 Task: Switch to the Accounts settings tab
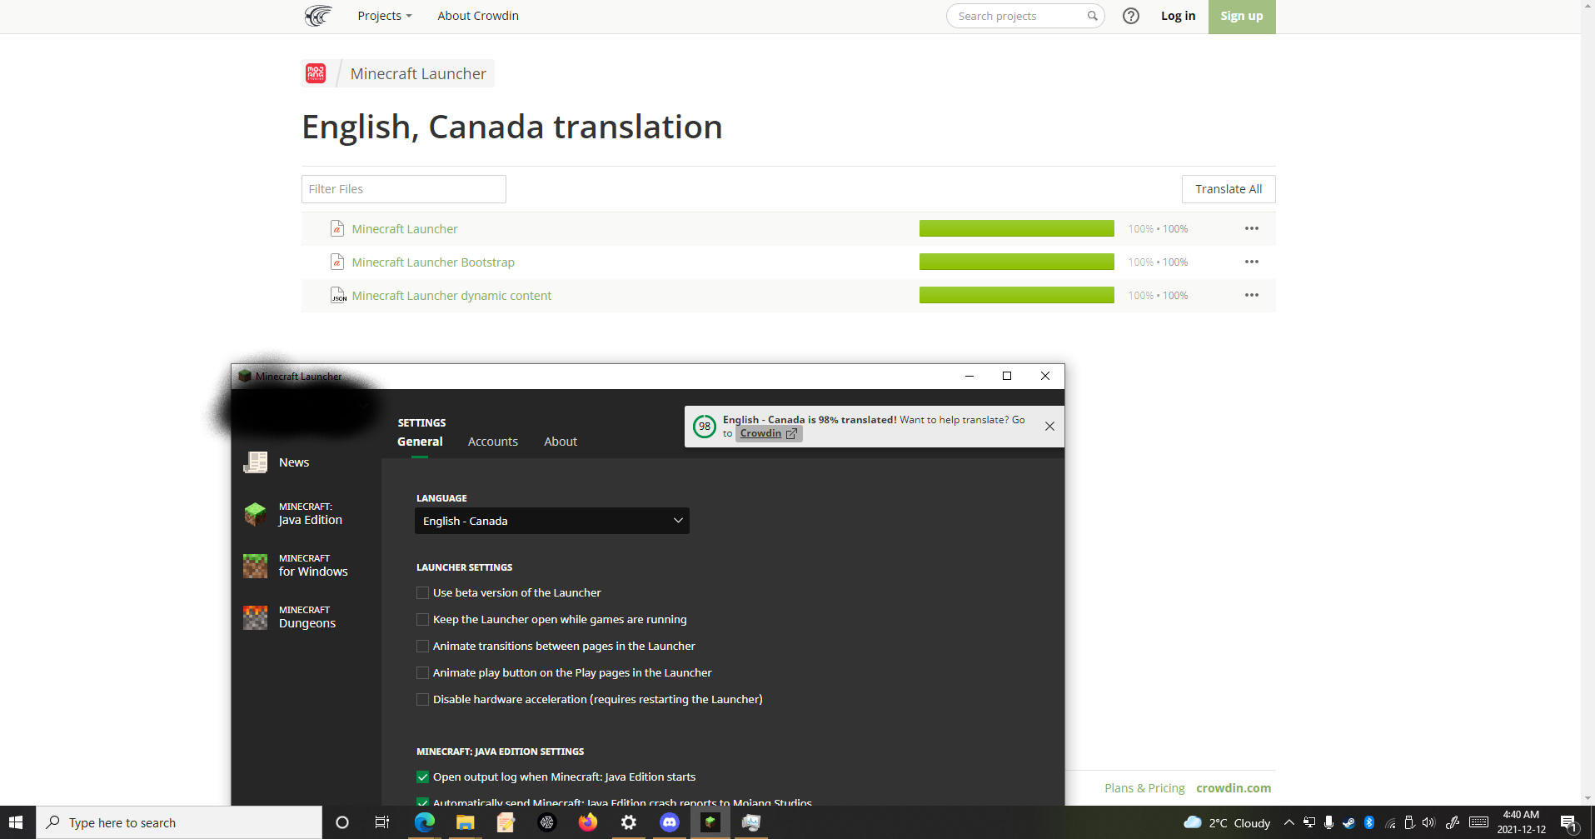click(x=493, y=442)
